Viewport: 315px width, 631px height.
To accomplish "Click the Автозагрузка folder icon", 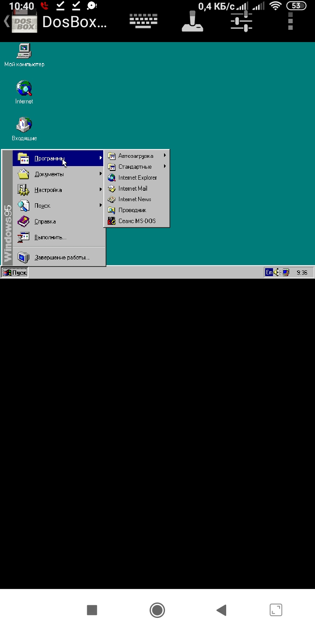I will [x=112, y=156].
